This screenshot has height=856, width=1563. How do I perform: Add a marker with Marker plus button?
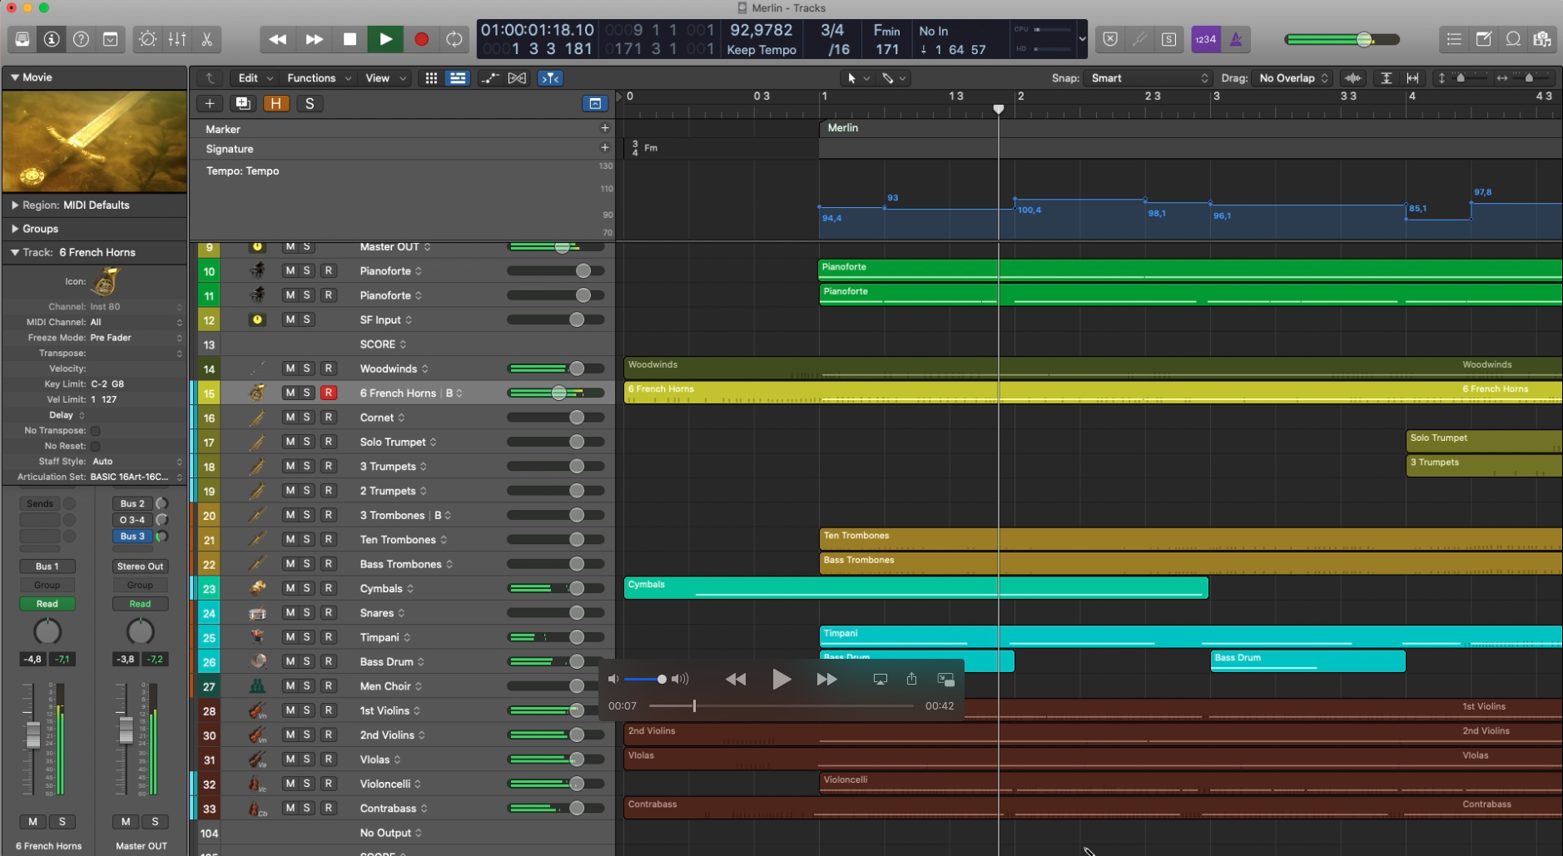(605, 128)
